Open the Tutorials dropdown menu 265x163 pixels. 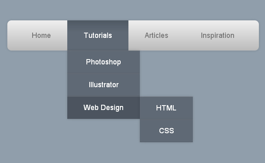98,35
